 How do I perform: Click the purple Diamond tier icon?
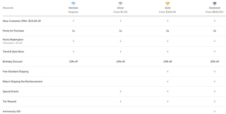[x=215, y=3]
